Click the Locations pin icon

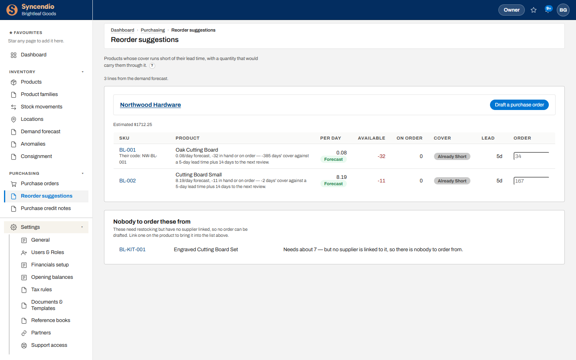point(14,120)
